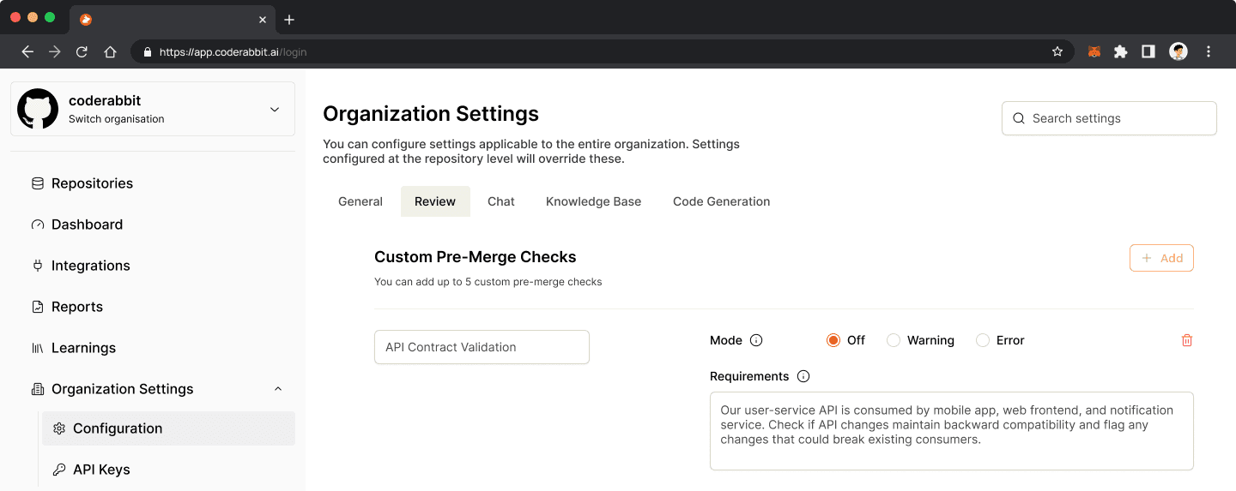Viewport: 1236px width, 491px height.
Task: Reload the page
Action: tap(82, 51)
